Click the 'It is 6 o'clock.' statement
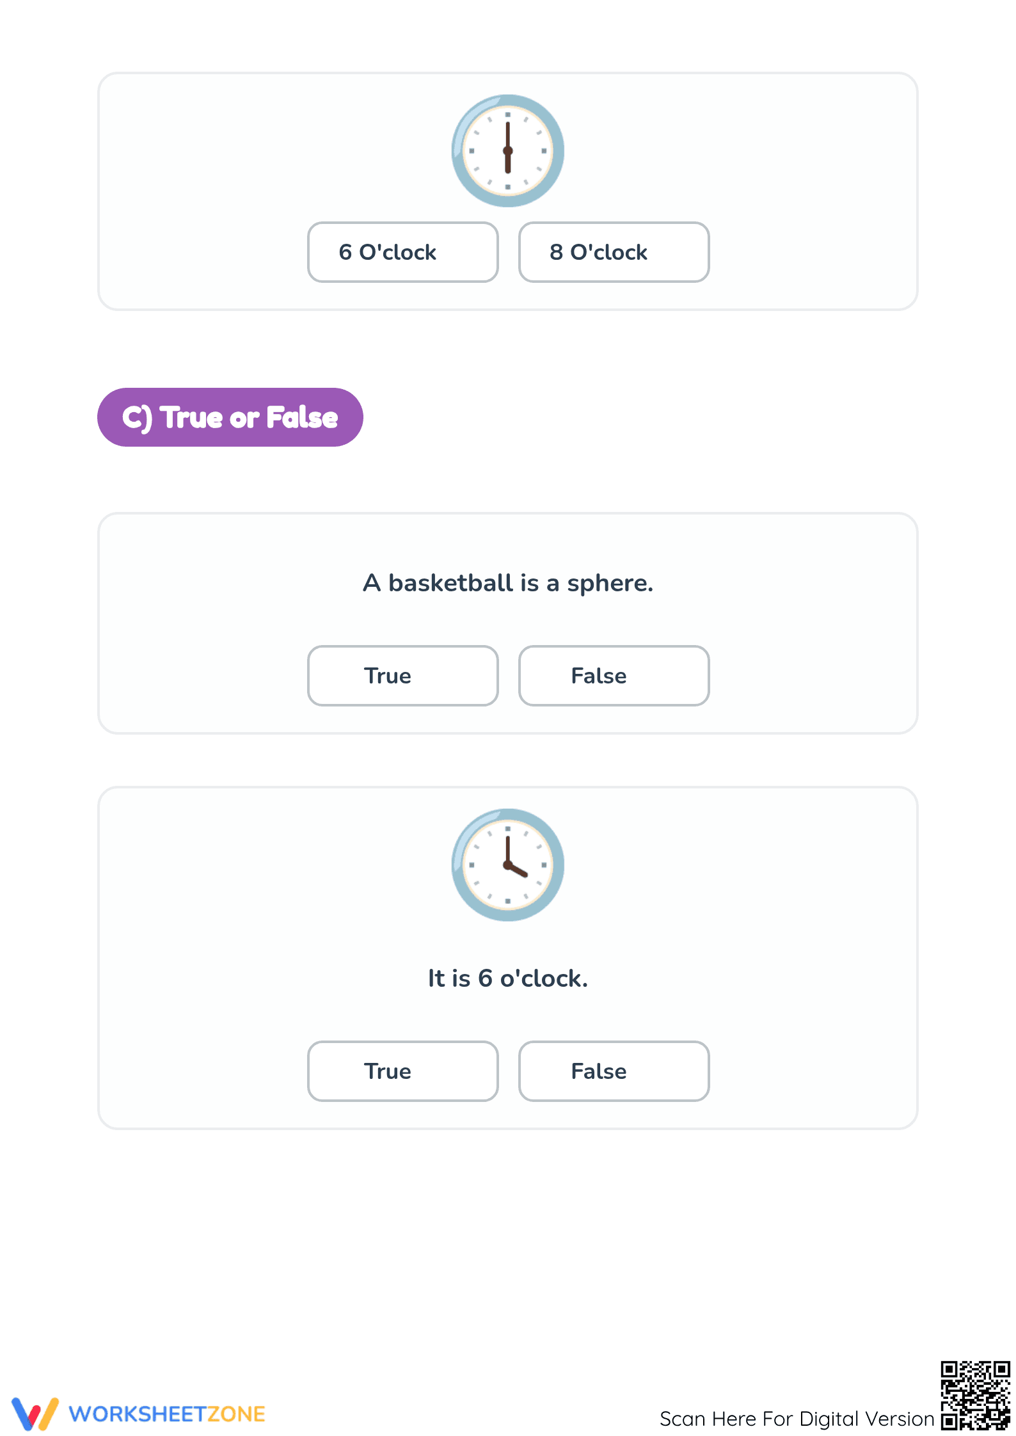The width and height of the screenshot is (1016, 1436). tap(508, 978)
